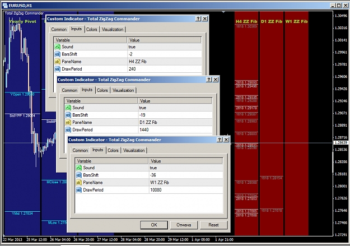Open Colors tab in the front dialog

point(113,150)
